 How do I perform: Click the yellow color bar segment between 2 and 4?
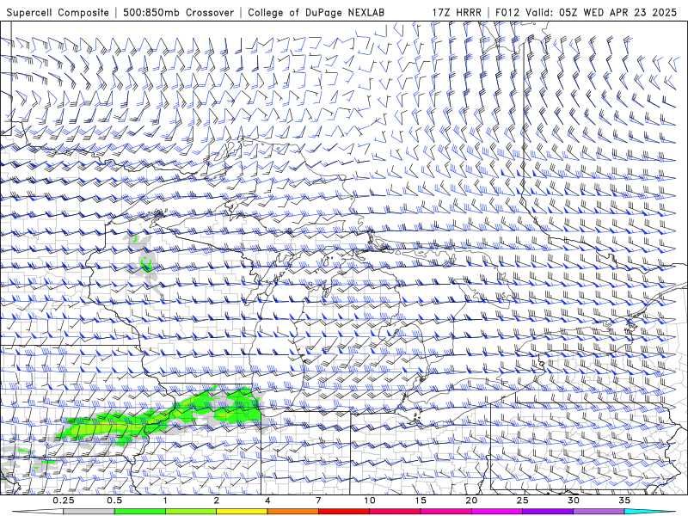(x=242, y=512)
